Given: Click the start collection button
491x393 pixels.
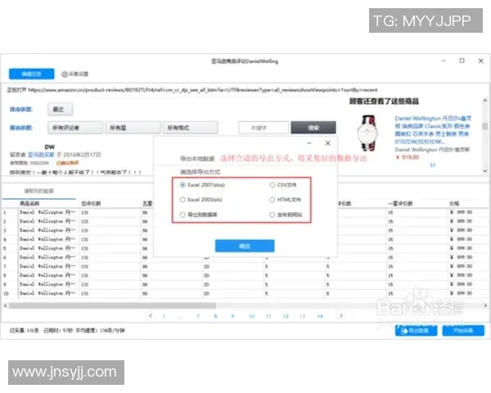Looking at the screenshot, I should coord(463,331).
